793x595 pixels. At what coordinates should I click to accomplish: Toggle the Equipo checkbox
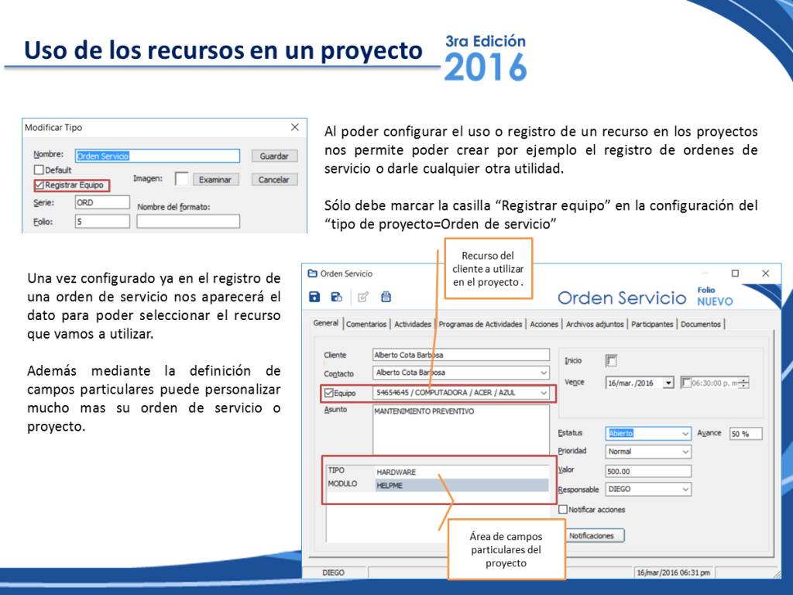click(x=328, y=393)
